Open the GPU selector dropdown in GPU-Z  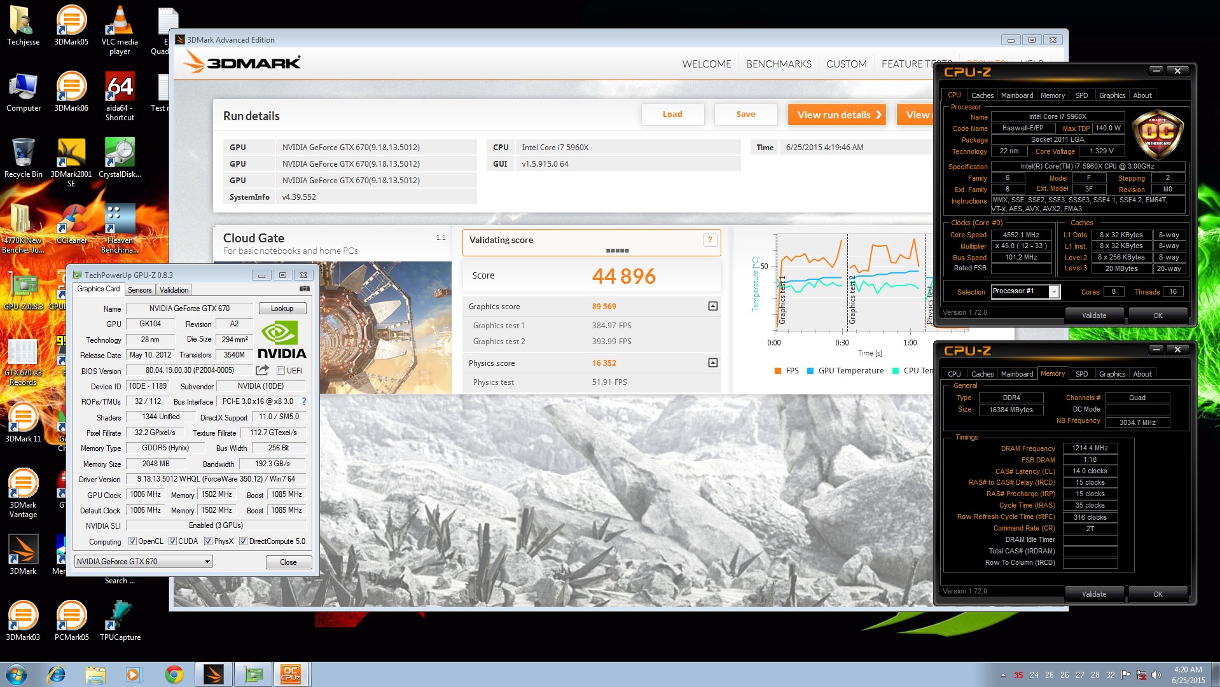click(143, 562)
